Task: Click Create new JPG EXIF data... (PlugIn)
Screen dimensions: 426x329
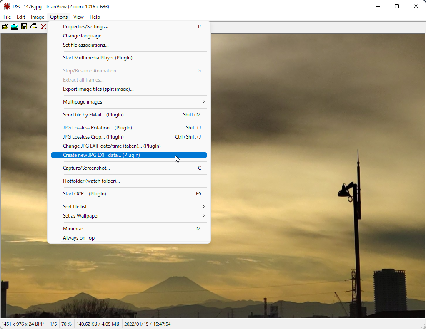Action: pos(129,155)
